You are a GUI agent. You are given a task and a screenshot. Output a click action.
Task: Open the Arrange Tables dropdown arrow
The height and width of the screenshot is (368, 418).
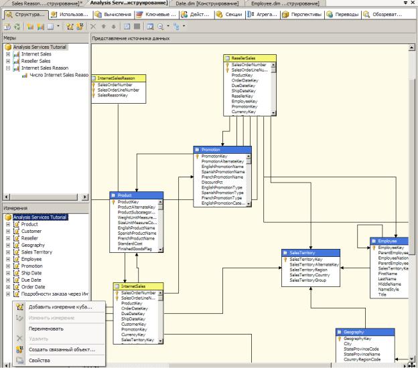click(x=184, y=26)
